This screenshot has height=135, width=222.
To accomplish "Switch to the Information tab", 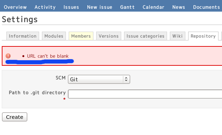I will click(23, 36).
